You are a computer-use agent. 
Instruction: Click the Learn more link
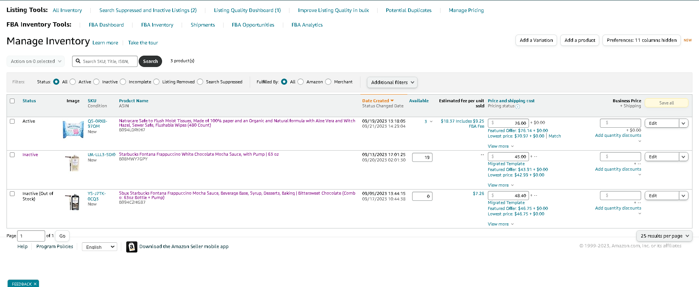(105, 43)
